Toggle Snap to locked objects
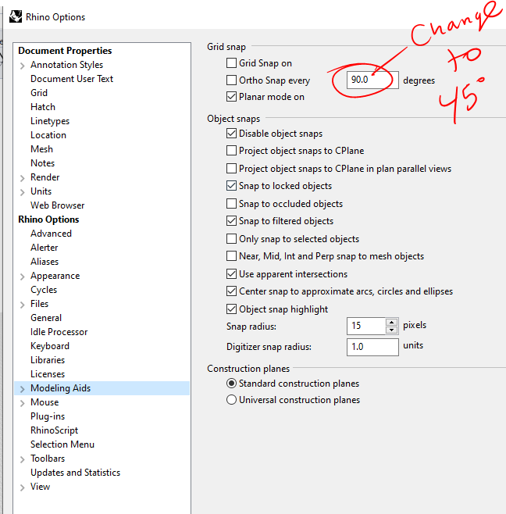Image resolution: width=506 pixels, height=514 pixels. [x=231, y=186]
